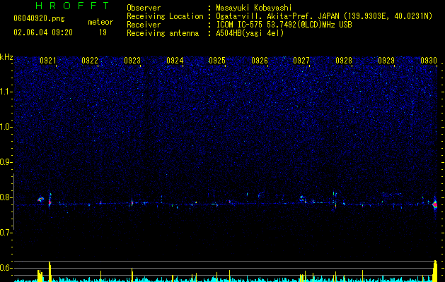Click the bright meteor echo at 0930
Screen dimensions: 445x282
tap(435, 204)
